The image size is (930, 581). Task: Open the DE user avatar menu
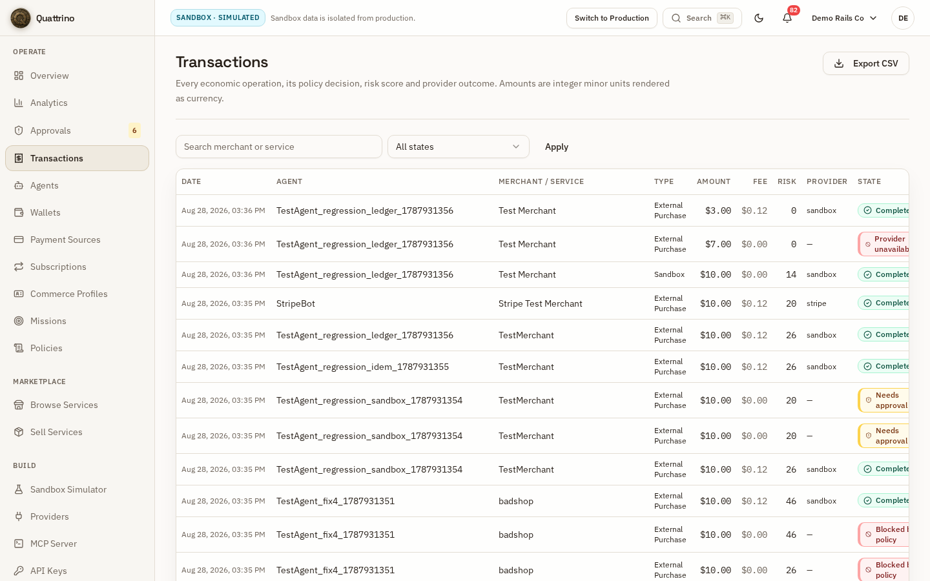[x=903, y=18]
